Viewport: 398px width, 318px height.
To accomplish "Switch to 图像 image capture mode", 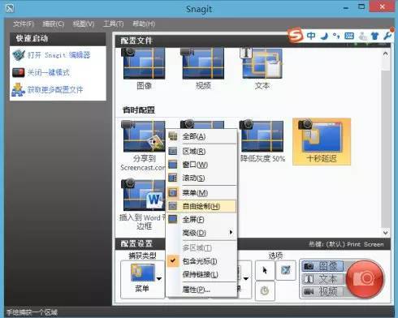I will [x=322, y=266].
